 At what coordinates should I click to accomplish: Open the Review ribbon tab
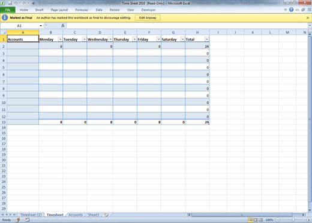click(115, 10)
